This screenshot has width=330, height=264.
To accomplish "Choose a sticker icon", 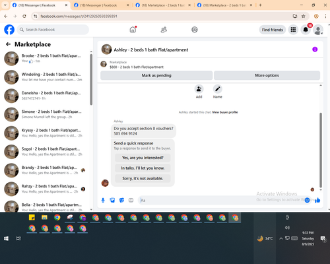I will pos(121,200).
